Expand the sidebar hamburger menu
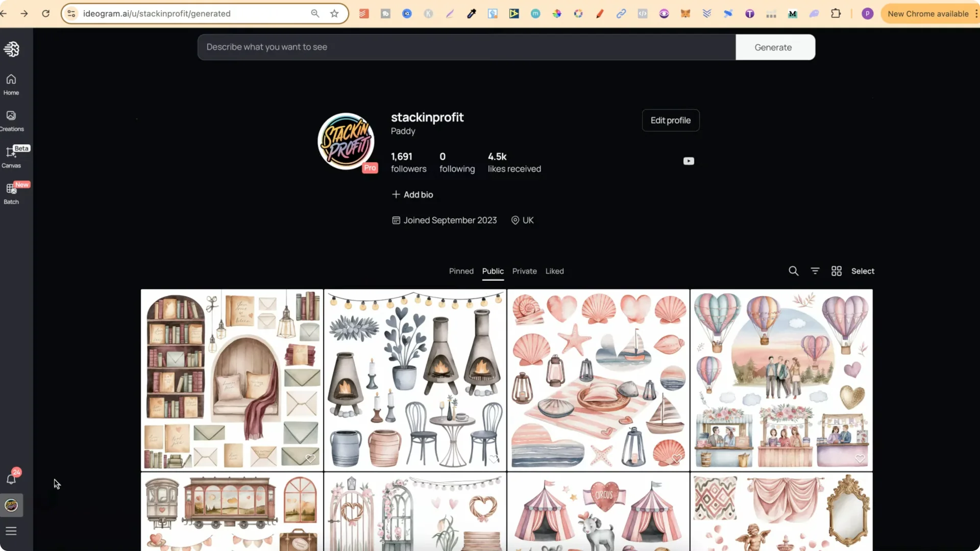Viewport: 980px width, 551px height. [11, 531]
